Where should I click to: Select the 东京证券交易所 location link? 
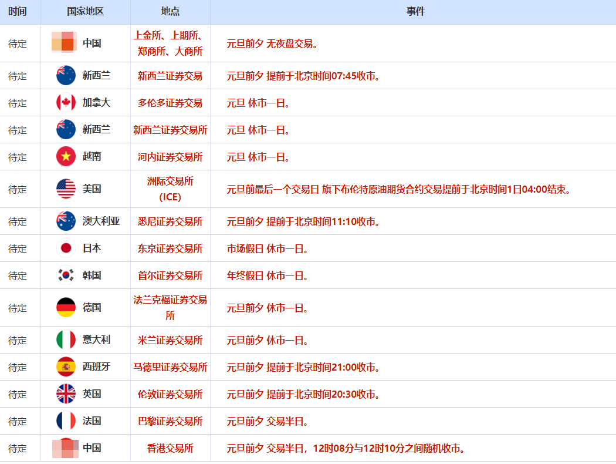(x=170, y=248)
